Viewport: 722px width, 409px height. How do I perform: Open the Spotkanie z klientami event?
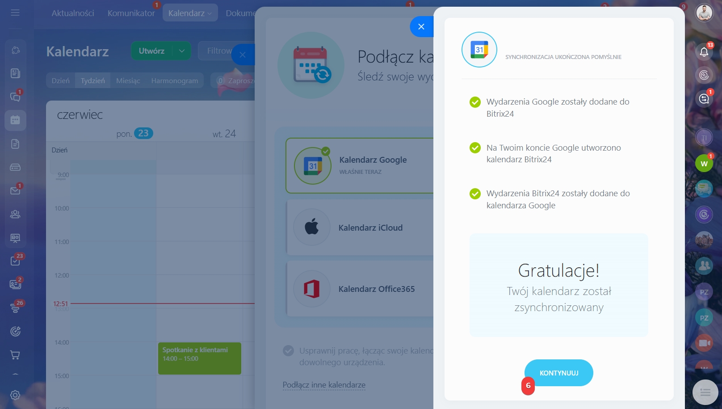pos(199,358)
